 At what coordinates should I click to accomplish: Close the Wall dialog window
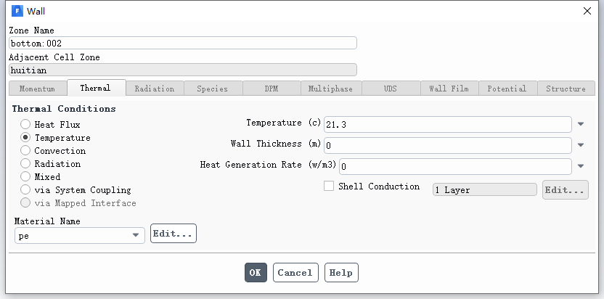tap(587, 11)
